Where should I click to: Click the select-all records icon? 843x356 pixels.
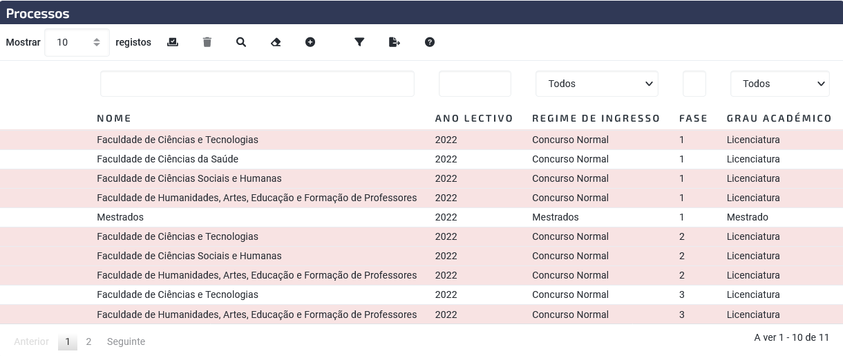[173, 42]
